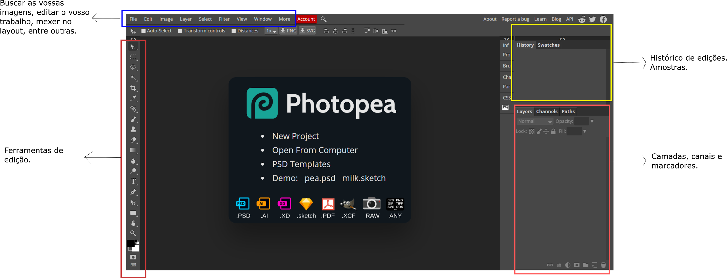Activate the Zoom tool
727x278 pixels.
click(x=133, y=233)
